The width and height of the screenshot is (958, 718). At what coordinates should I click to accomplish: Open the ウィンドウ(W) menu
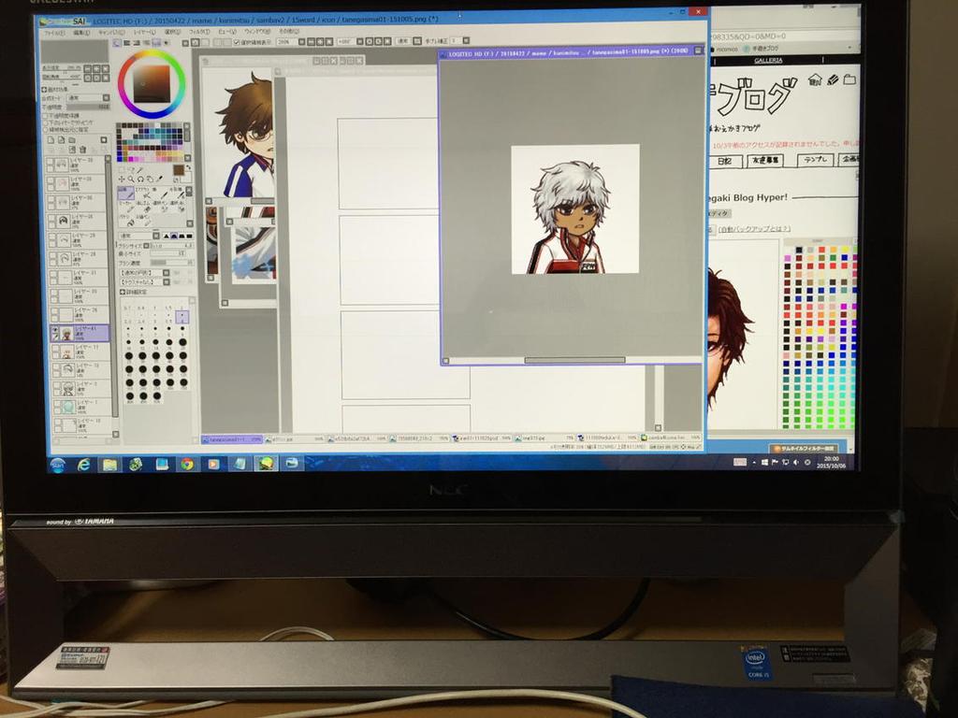256,31
